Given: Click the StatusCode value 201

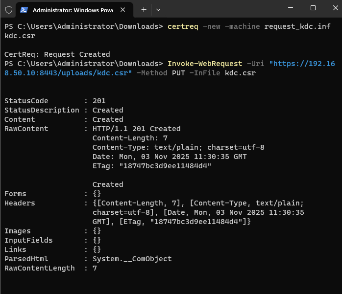Looking at the screenshot, I should point(99,101).
